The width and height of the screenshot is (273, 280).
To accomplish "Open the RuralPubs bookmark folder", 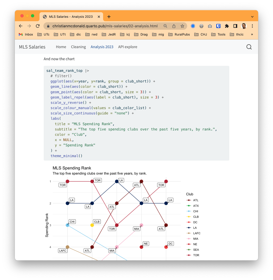I will point(179,34).
